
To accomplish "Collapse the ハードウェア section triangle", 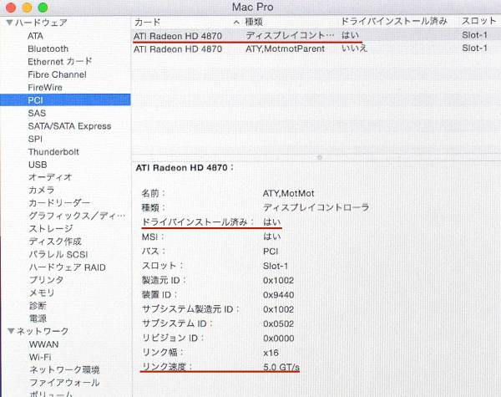I will tap(9, 23).
